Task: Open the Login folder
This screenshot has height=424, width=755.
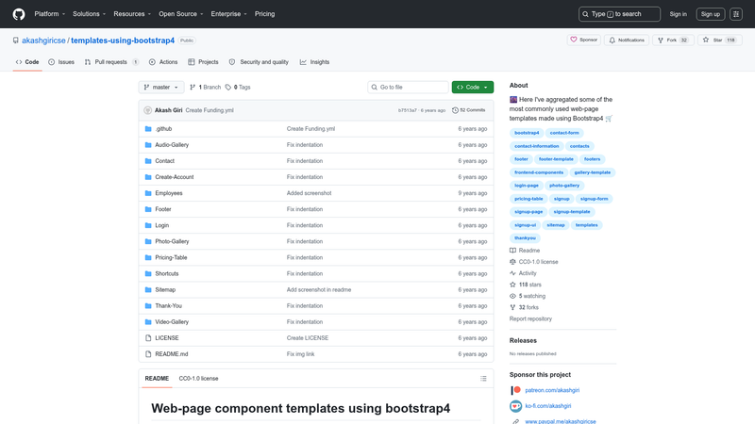Action: (x=161, y=225)
